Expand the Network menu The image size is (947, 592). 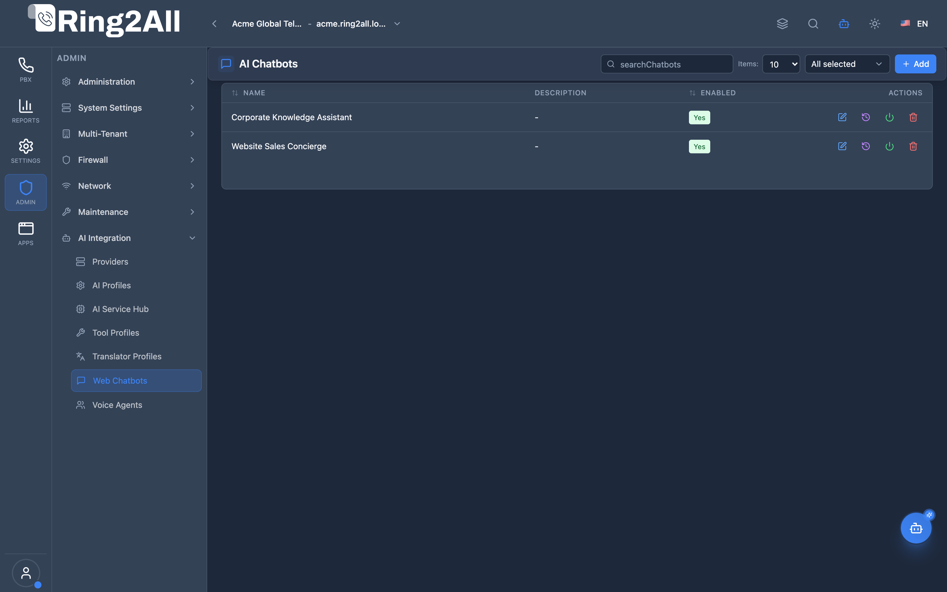point(129,186)
